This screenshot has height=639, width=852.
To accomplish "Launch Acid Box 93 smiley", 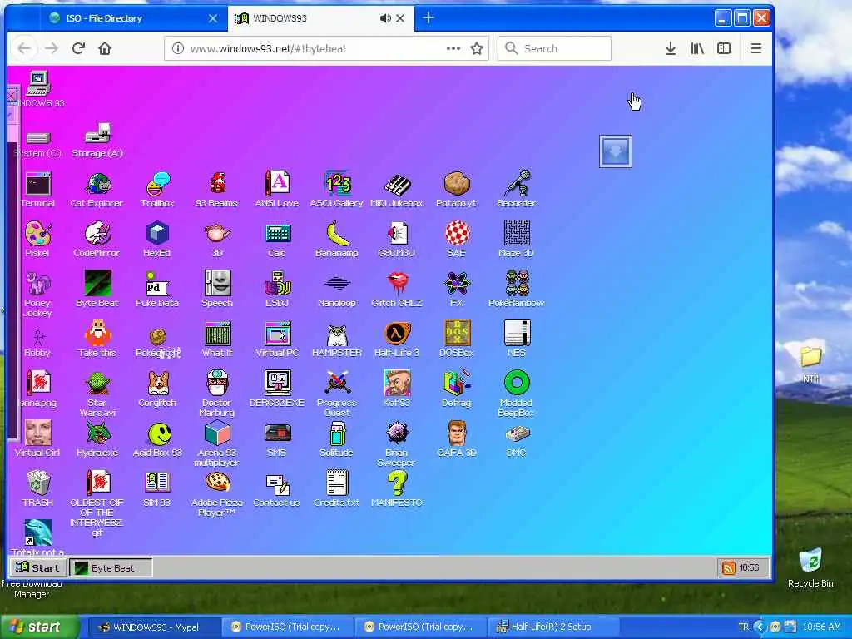I will click(157, 438).
